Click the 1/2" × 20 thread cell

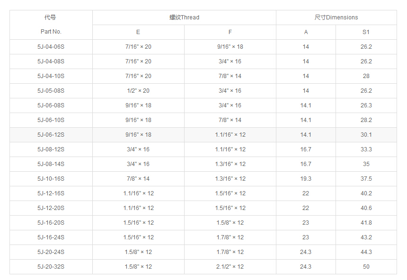138,91
